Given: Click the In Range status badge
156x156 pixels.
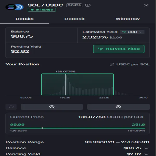Looking at the screenshot, I should 42,10.
